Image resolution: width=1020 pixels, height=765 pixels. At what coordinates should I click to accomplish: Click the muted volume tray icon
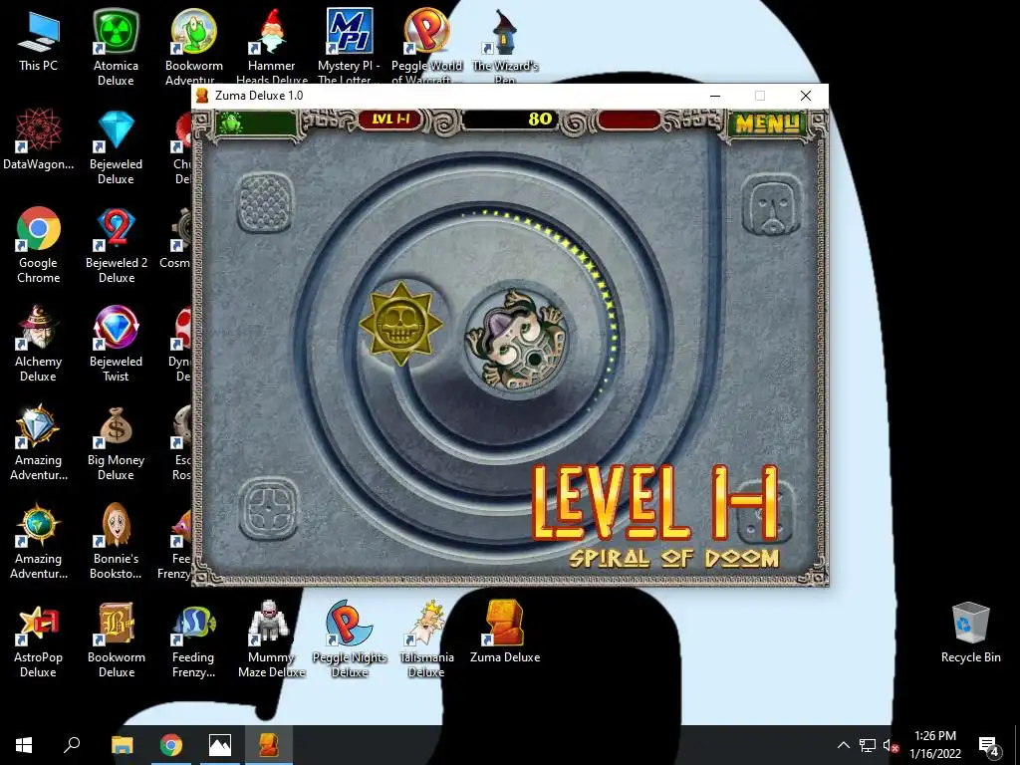click(891, 745)
